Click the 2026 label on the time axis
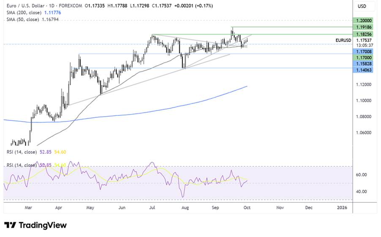This screenshot has height=237, width=381. (x=343, y=208)
